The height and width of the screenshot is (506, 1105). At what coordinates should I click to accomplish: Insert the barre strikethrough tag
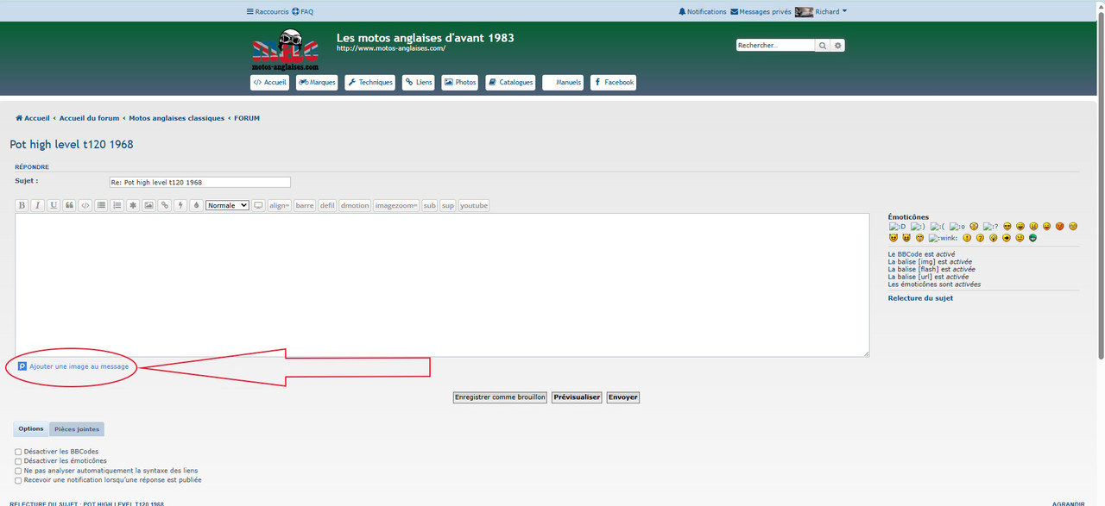click(x=305, y=205)
